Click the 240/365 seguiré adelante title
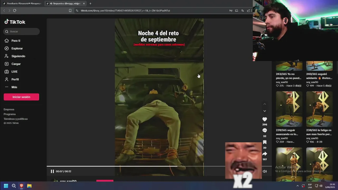This screenshot has height=190, width=338. (x=319, y=76)
